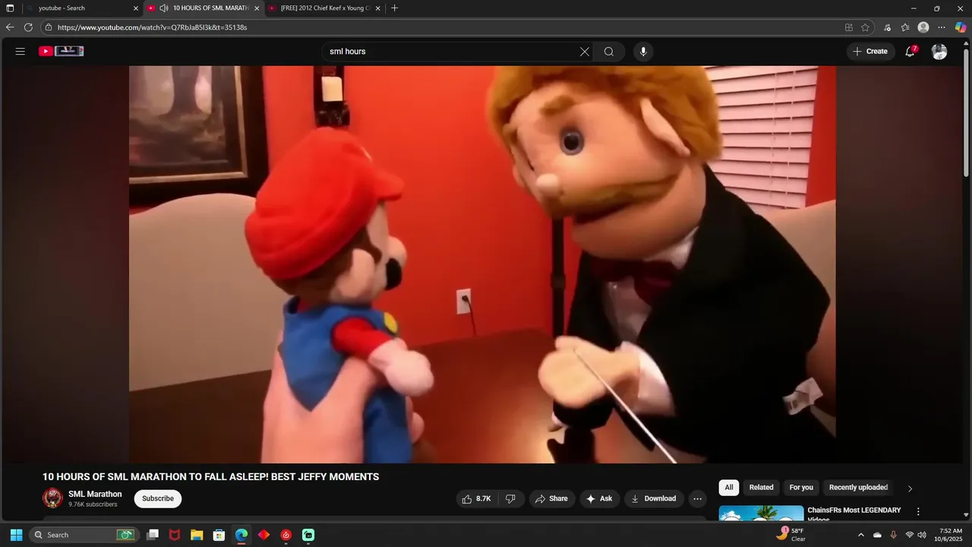
Task: Go to the YouTube home logo
Action: tap(62, 52)
